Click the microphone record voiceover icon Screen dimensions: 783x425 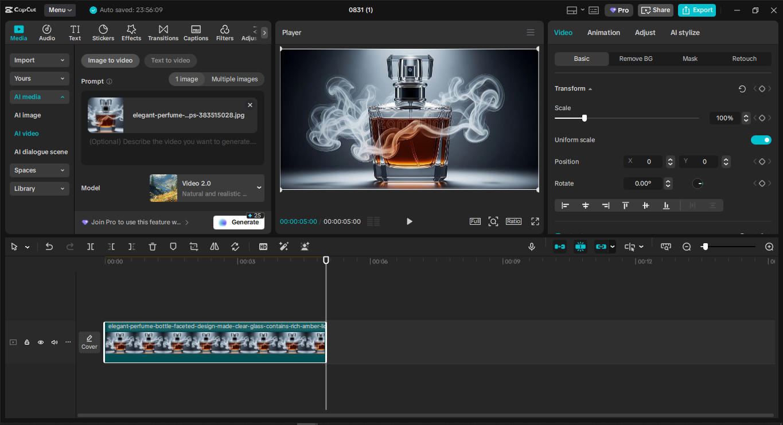532,247
